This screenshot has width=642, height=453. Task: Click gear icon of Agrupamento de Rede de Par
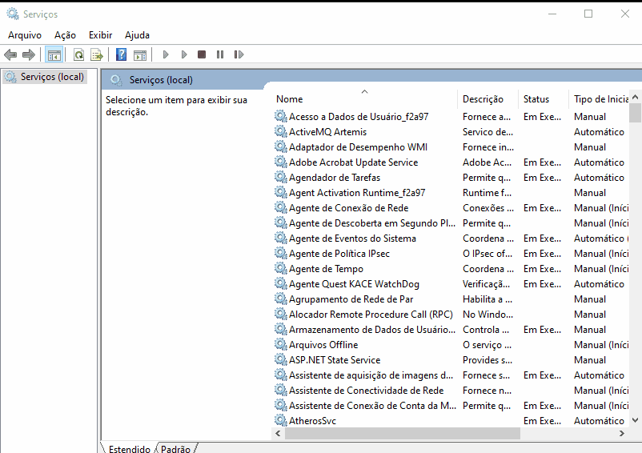[x=280, y=299]
